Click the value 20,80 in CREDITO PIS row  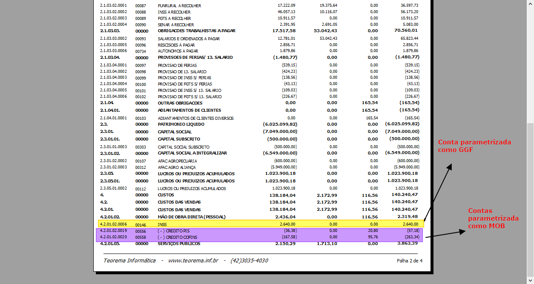372,231
